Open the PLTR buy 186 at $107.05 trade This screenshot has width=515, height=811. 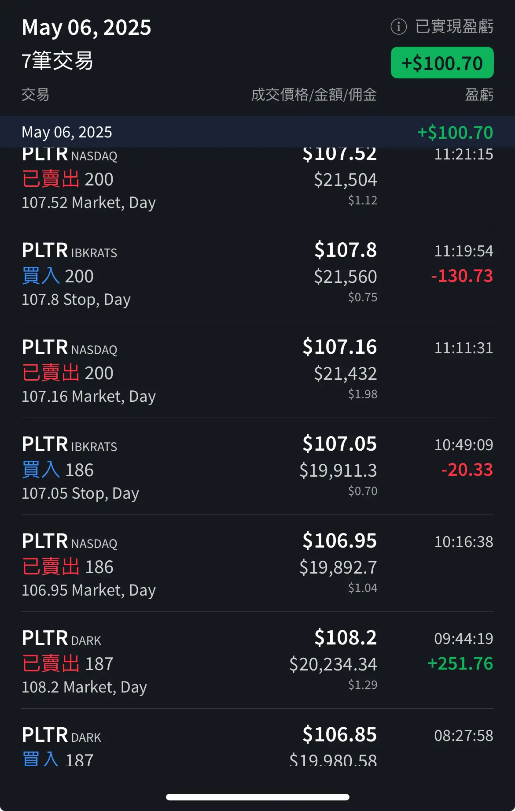(257, 467)
